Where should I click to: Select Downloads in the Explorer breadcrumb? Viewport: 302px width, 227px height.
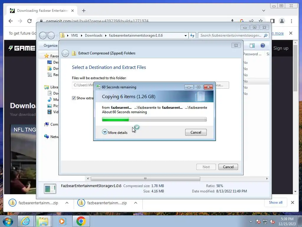point(93,35)
